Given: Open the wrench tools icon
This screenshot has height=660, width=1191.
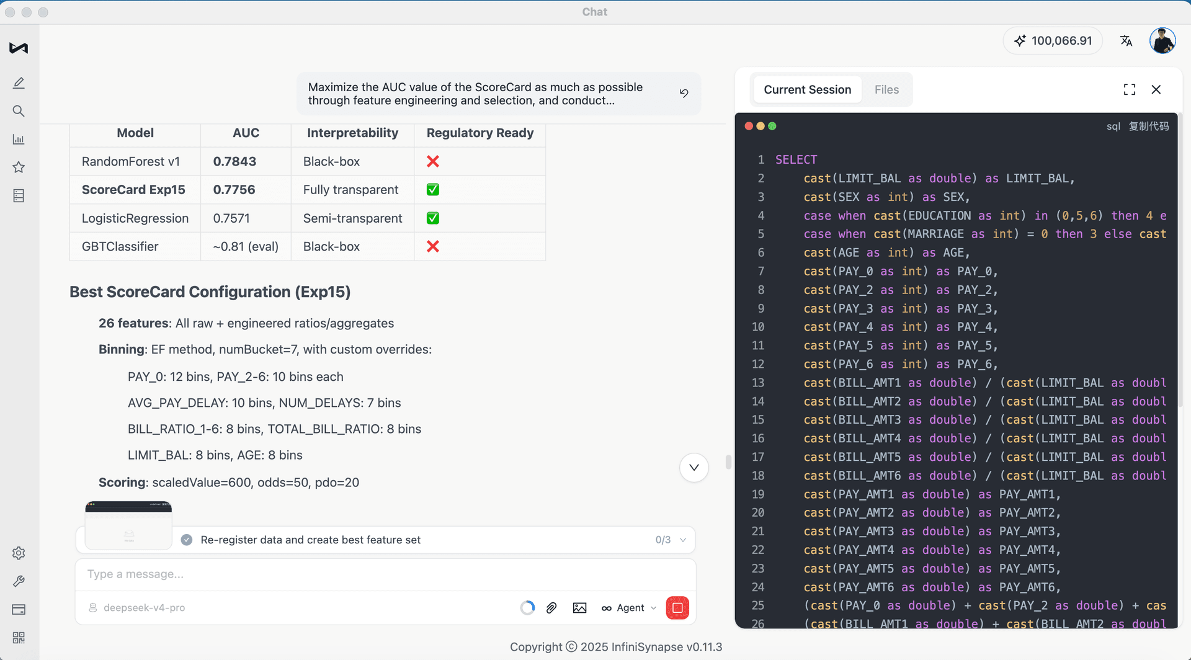Looking at the screenshot, I should pos(19,581).
